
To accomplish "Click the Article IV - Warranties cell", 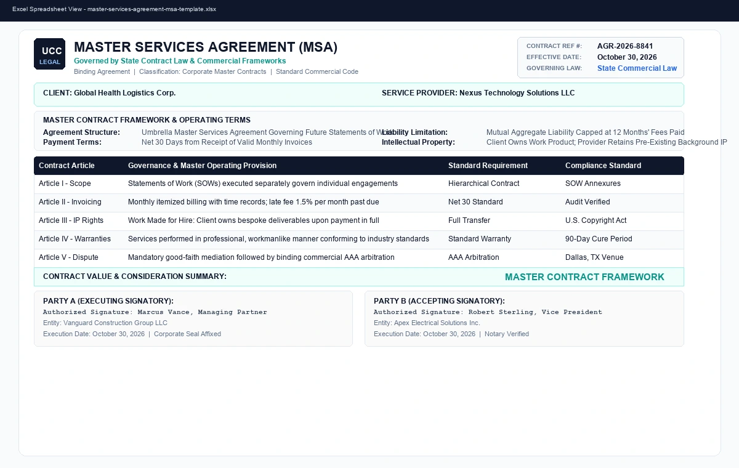I will [75, 239].
